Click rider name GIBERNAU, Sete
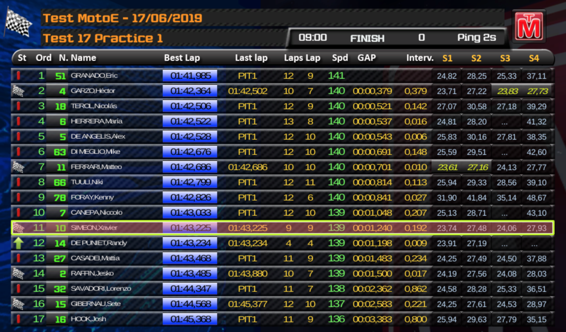 [x=95, y=304]
